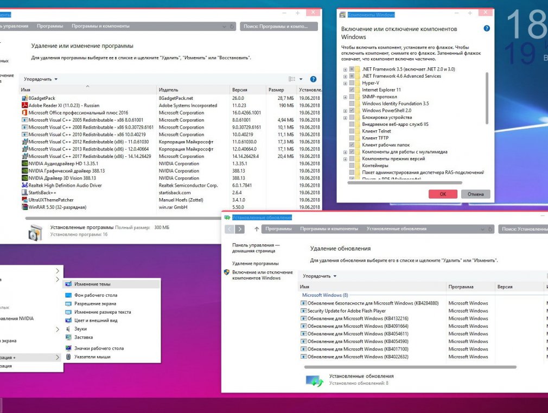Uncheck Windows PowerShell 2.0 checkbox
Screen dimensions: 548x413
pyautogui.click(x=352, y=111)
